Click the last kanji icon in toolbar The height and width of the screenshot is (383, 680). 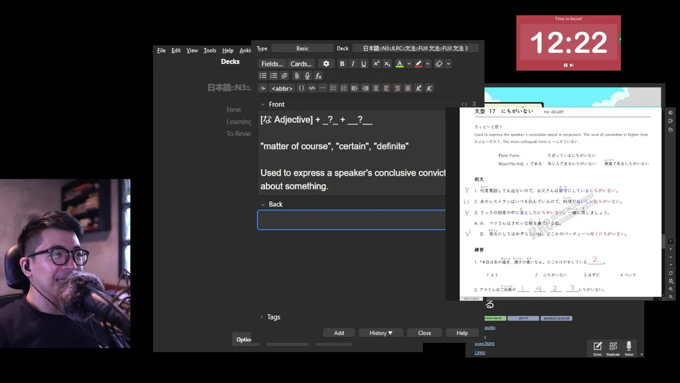(429, 88)
